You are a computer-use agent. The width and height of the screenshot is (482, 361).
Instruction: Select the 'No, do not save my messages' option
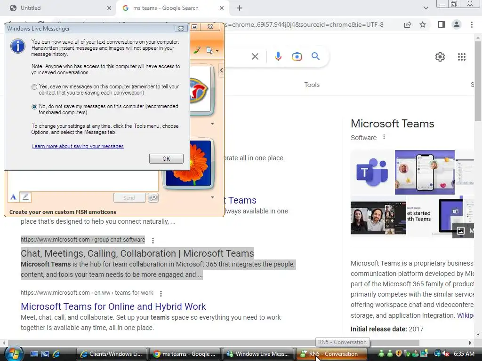(x=34, y=107)
